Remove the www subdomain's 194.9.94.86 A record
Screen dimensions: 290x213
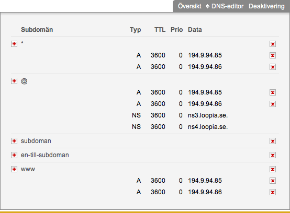273,192
